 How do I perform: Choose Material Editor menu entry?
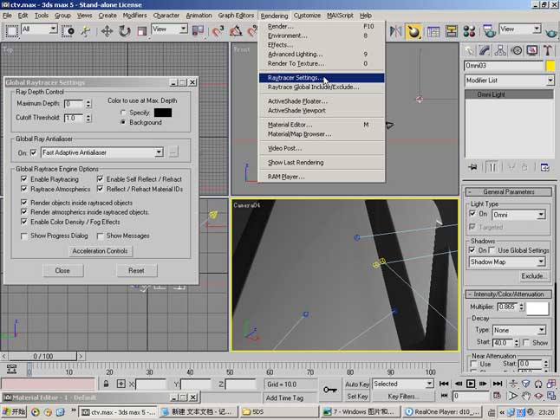coord(322,125)
